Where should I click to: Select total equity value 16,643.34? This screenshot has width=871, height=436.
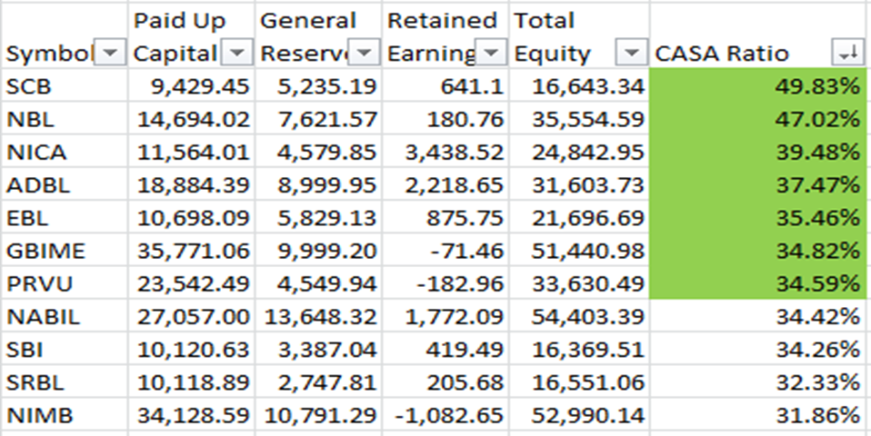579,86
